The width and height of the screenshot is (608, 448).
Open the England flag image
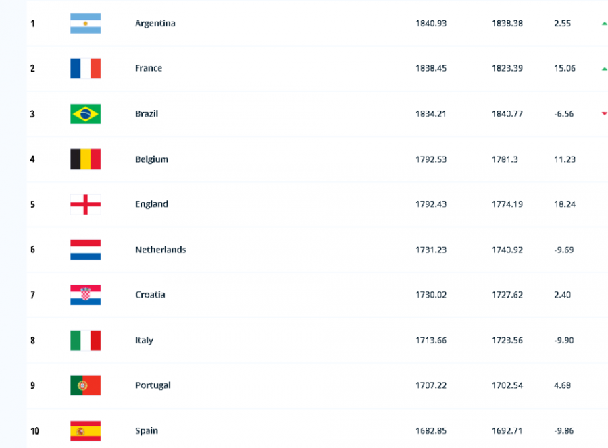point(85,204)
